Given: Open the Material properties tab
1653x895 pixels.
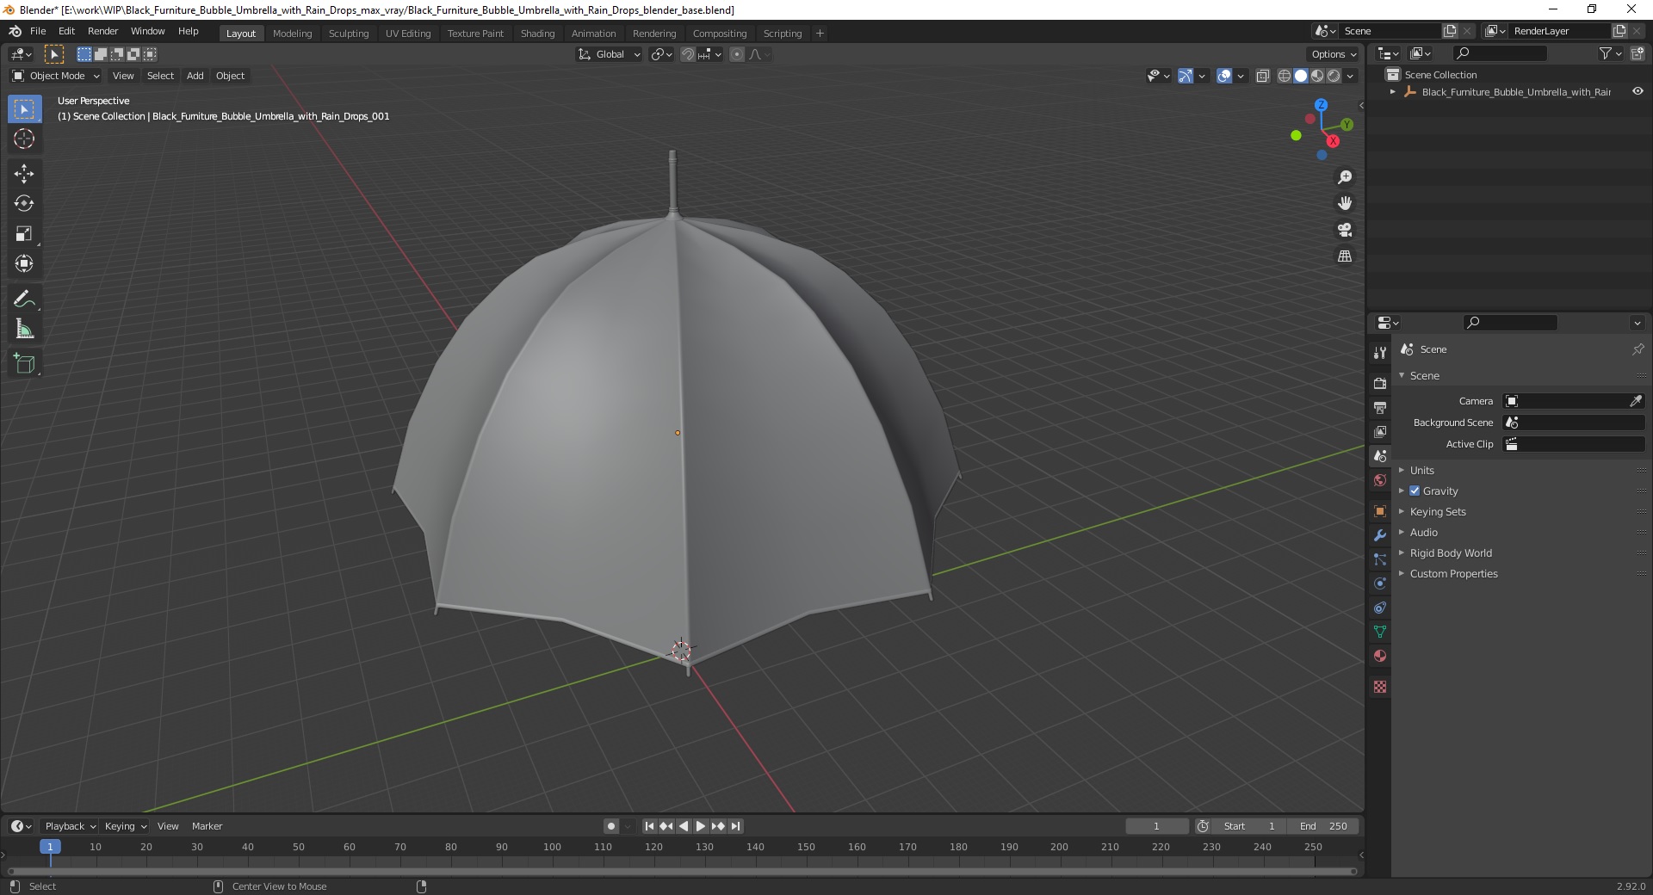Looking at the screenshot, I should click(1380, 656).
